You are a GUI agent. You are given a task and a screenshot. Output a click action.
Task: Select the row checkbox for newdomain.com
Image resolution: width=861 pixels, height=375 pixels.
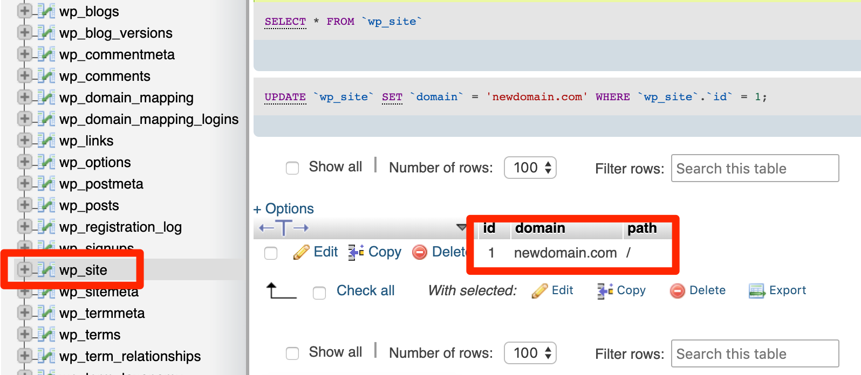point(271,253)
